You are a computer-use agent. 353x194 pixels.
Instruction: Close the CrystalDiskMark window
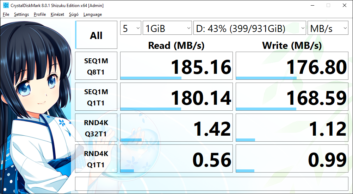(345, 5)
